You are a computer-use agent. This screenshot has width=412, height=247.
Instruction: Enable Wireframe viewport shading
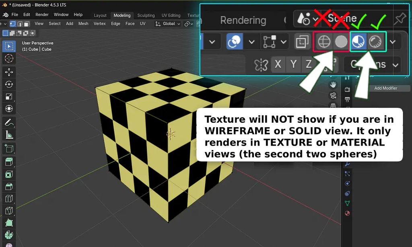pos(324,41)
